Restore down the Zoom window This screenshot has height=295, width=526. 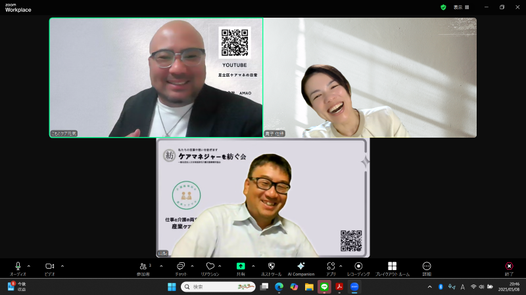click(x=502, y=7)
